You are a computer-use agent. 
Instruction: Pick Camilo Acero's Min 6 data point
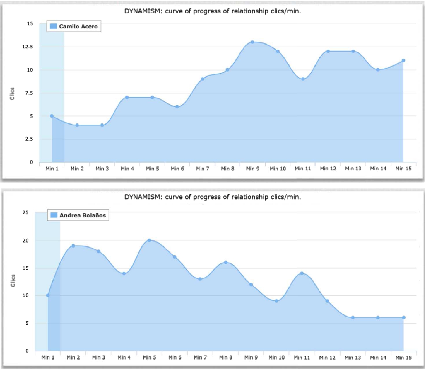click(177, 107)
